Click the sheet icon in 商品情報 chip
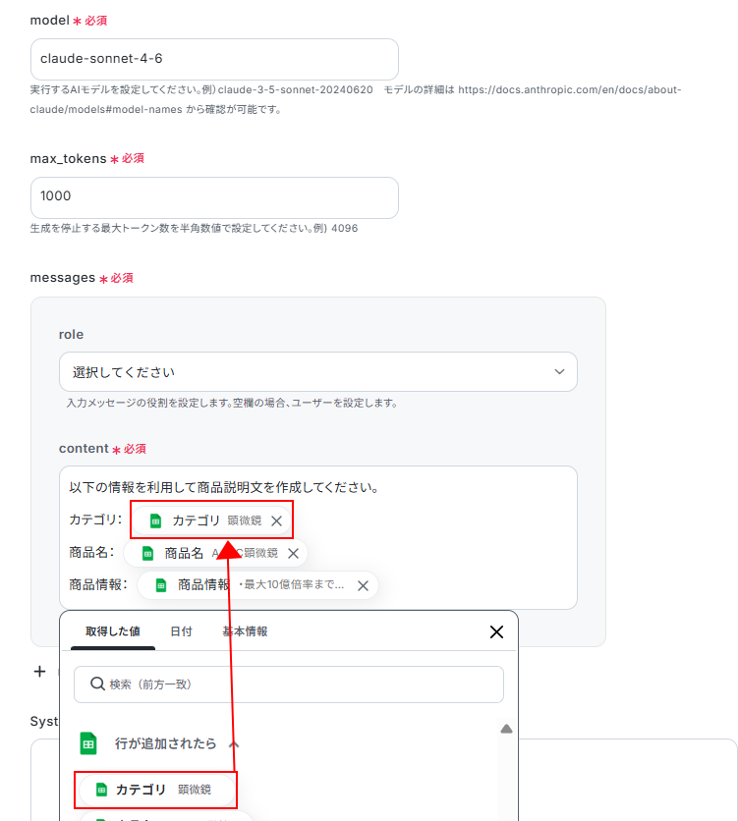The image size is (738, 821). pos(161,585)
